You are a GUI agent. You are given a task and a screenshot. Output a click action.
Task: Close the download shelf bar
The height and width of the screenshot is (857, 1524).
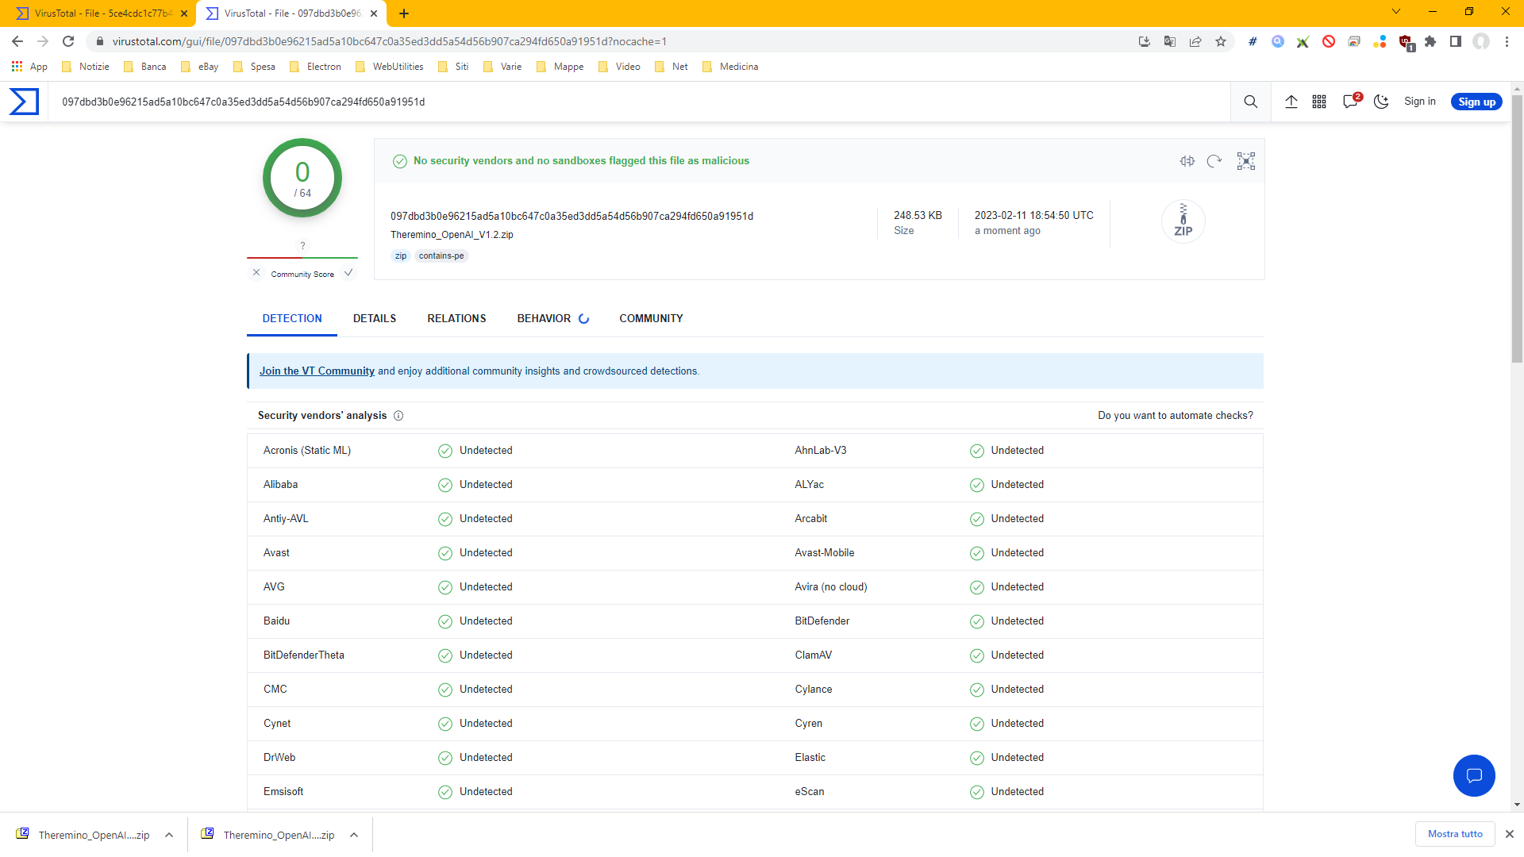[1510, 834]
